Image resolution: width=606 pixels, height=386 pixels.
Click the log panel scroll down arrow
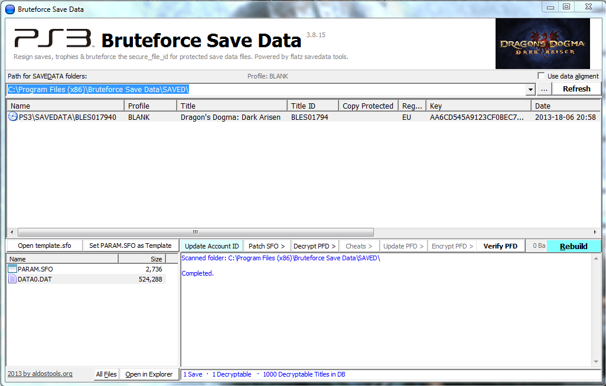596,362
